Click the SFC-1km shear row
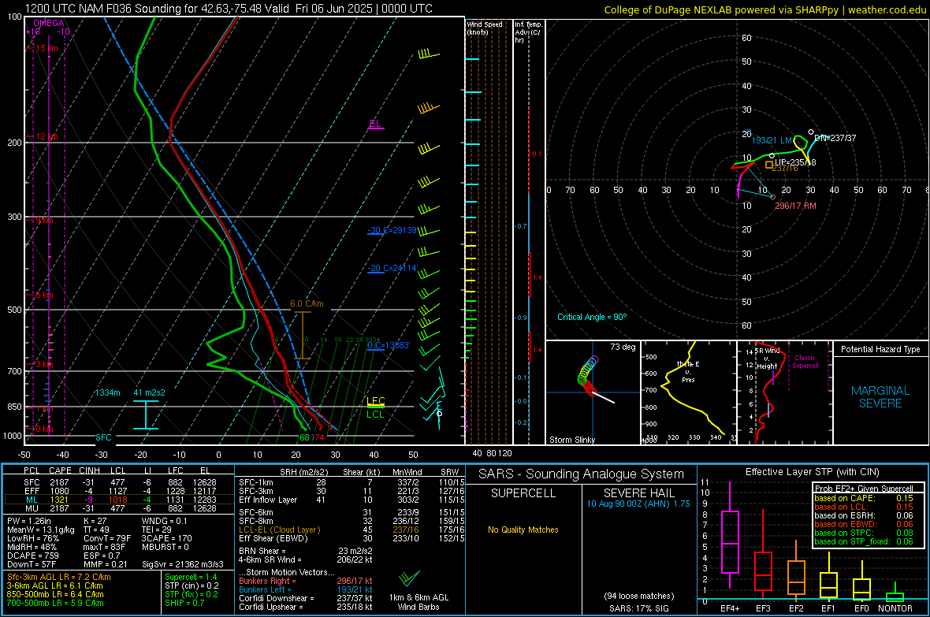 click(352, 482)
